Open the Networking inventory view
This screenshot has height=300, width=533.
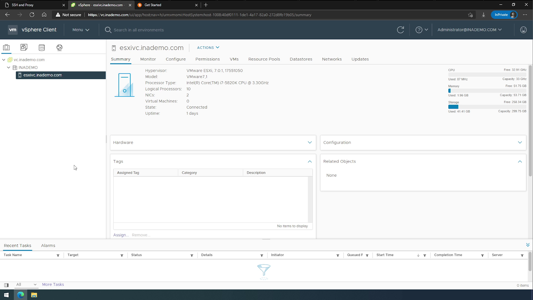click(x=59, y=47)
